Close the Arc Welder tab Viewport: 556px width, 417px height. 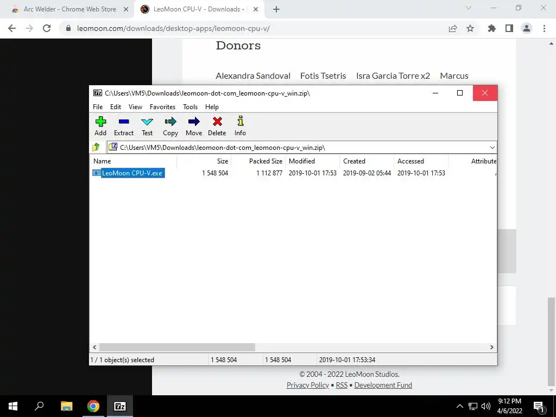pos(126,9)
